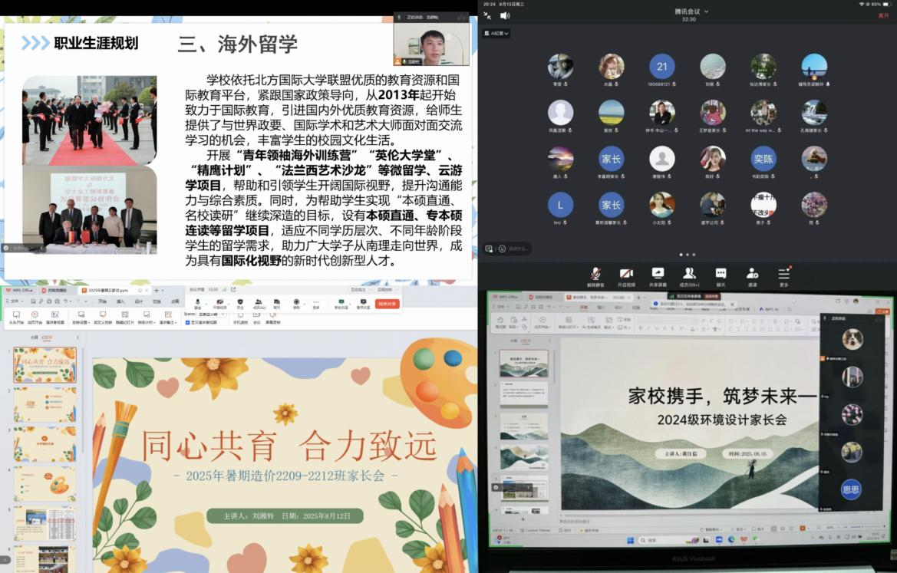The image size is (897, 573).
Task: Open the meeting chat icon
Action: click(721, 274)
